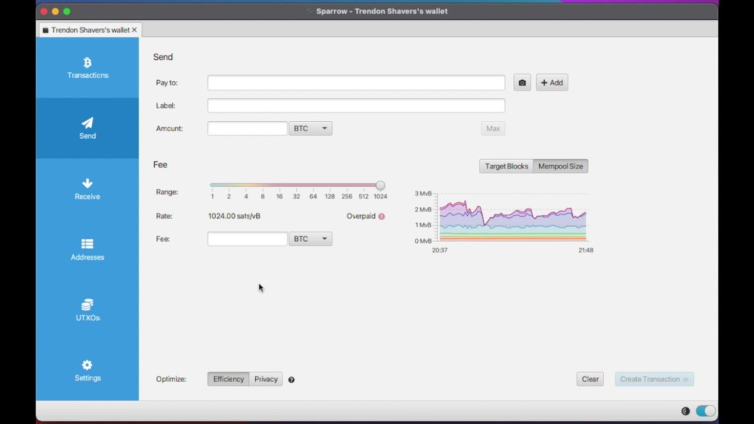The height and width of the screenshot is (424, 754).
Task: Focus the Fee input field
Action: (248, 239)
